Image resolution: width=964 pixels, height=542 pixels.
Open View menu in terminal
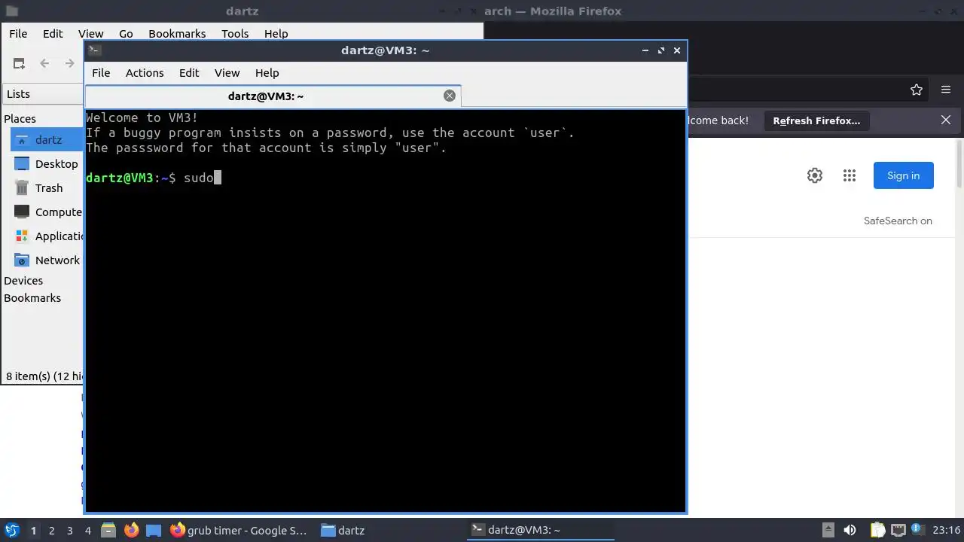click(x=227, y=73)
